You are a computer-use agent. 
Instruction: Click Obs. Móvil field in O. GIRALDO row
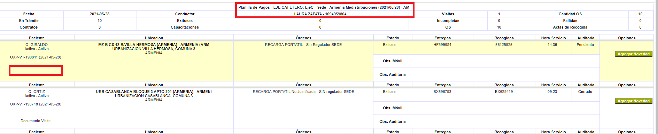[x=505, y=61]
